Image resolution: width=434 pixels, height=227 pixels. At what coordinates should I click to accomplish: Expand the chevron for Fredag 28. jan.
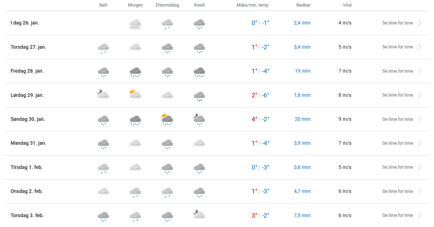[x=419, y=71]
